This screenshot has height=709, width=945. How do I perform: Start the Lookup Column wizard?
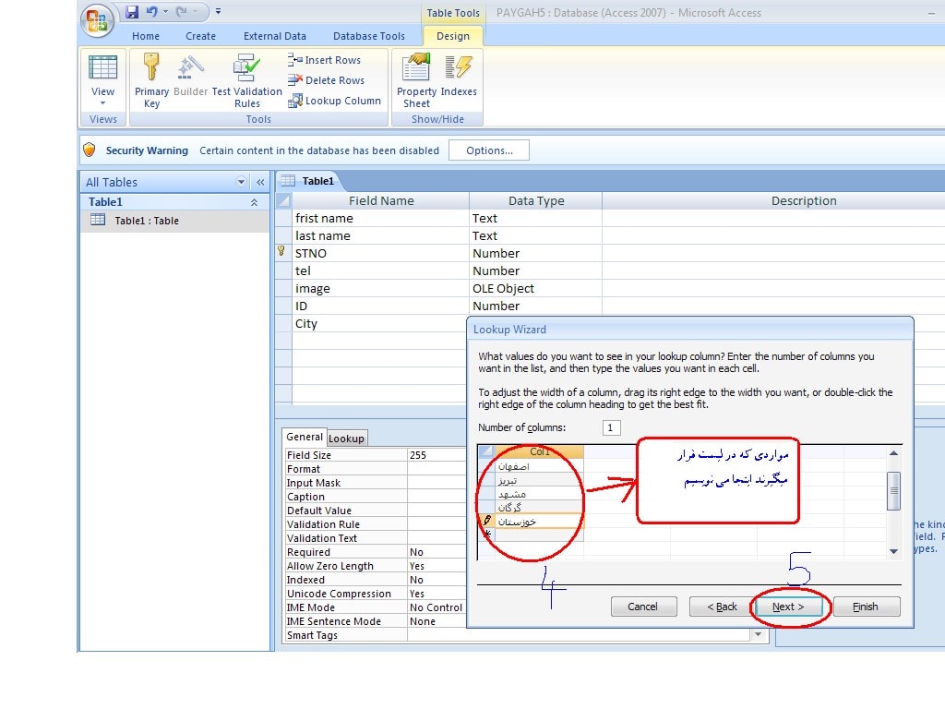coord(334,101)
